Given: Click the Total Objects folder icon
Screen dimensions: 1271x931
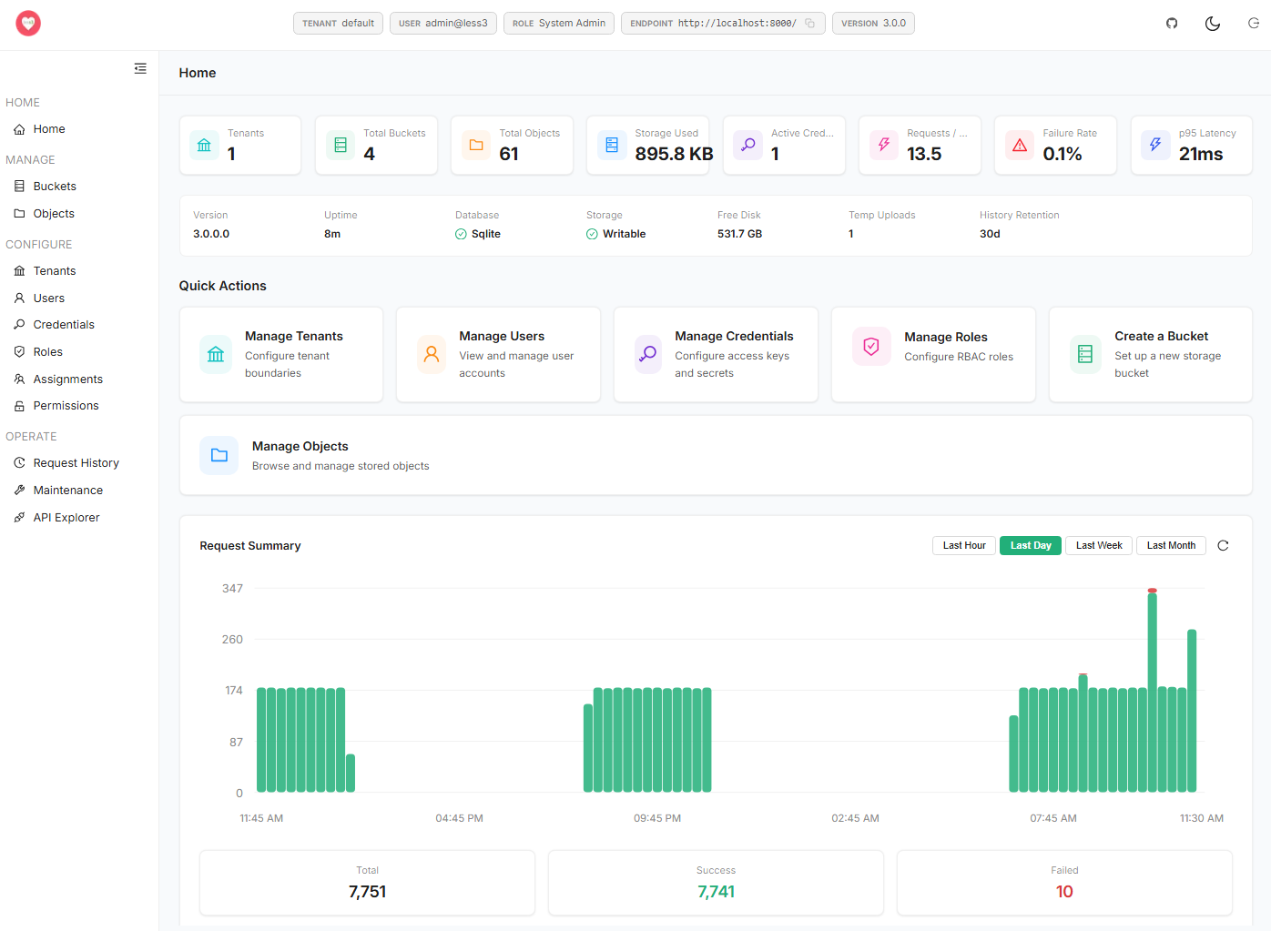Looking at the screenshot, I should pyautogui.click(x=476, y=145).
